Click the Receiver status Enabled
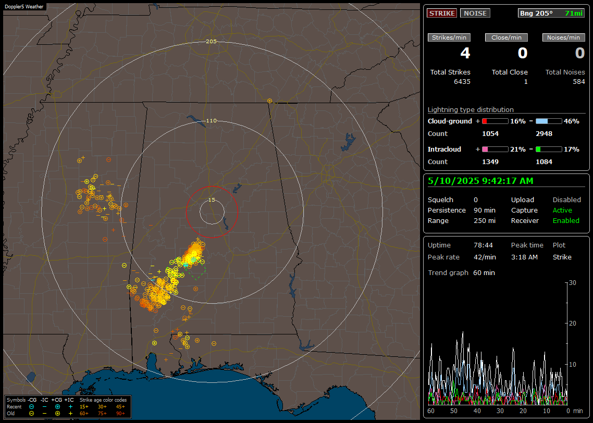Image resolution: width=593 pixels, height=423 pixels. tap(566, 221)
